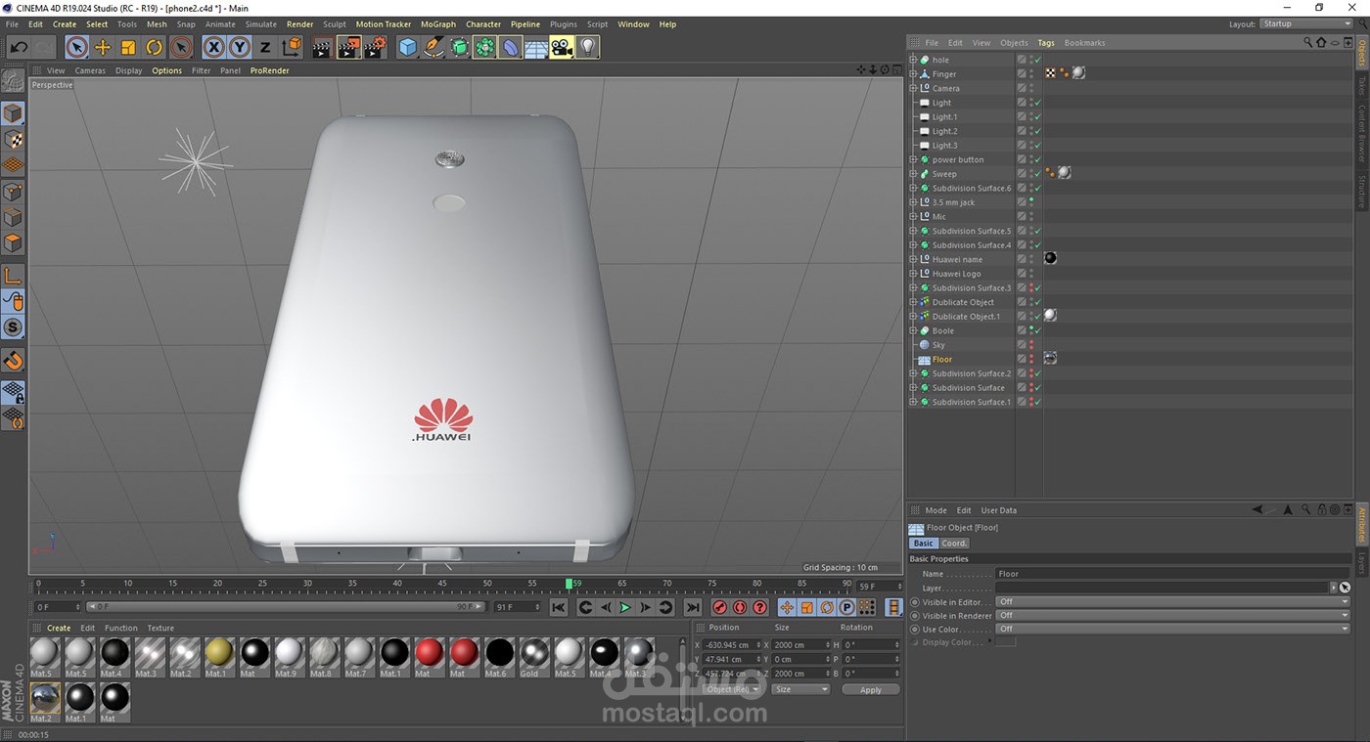The height and width of the screenshot is (742, 1370).
Task: Select the Floor object
Action: (x=942, y=359)
